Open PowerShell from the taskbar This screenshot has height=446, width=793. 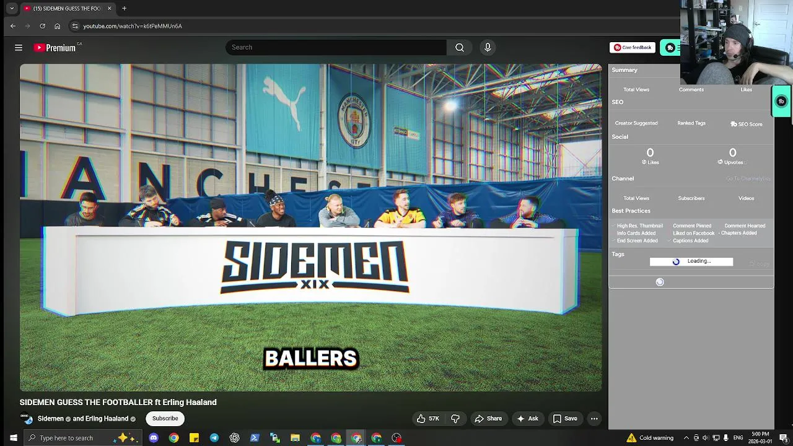click(255, 438)
